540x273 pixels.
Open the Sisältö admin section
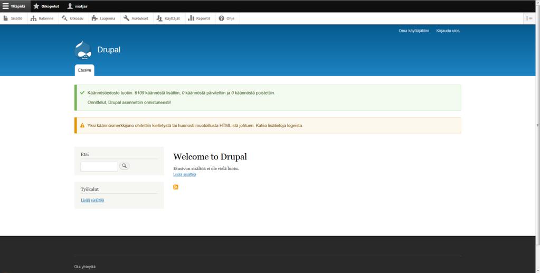coord(13,18)
